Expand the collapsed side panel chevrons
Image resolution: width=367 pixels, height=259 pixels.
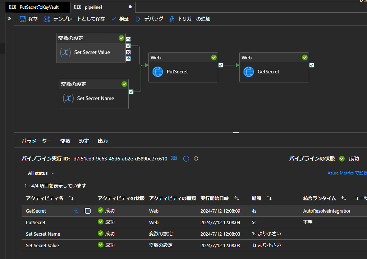click(x=9, y=19)
